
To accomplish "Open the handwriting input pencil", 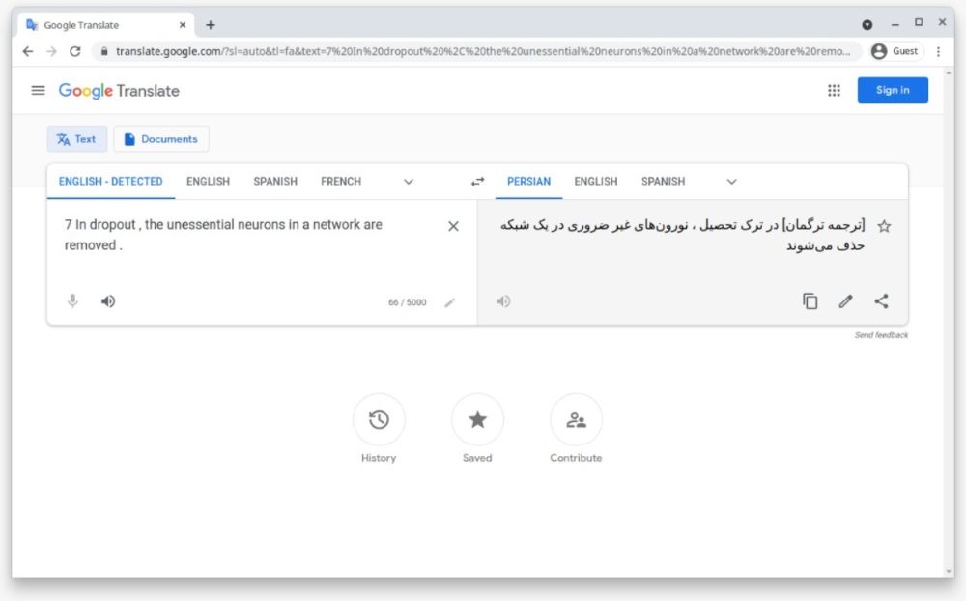I will click(450, 302).
